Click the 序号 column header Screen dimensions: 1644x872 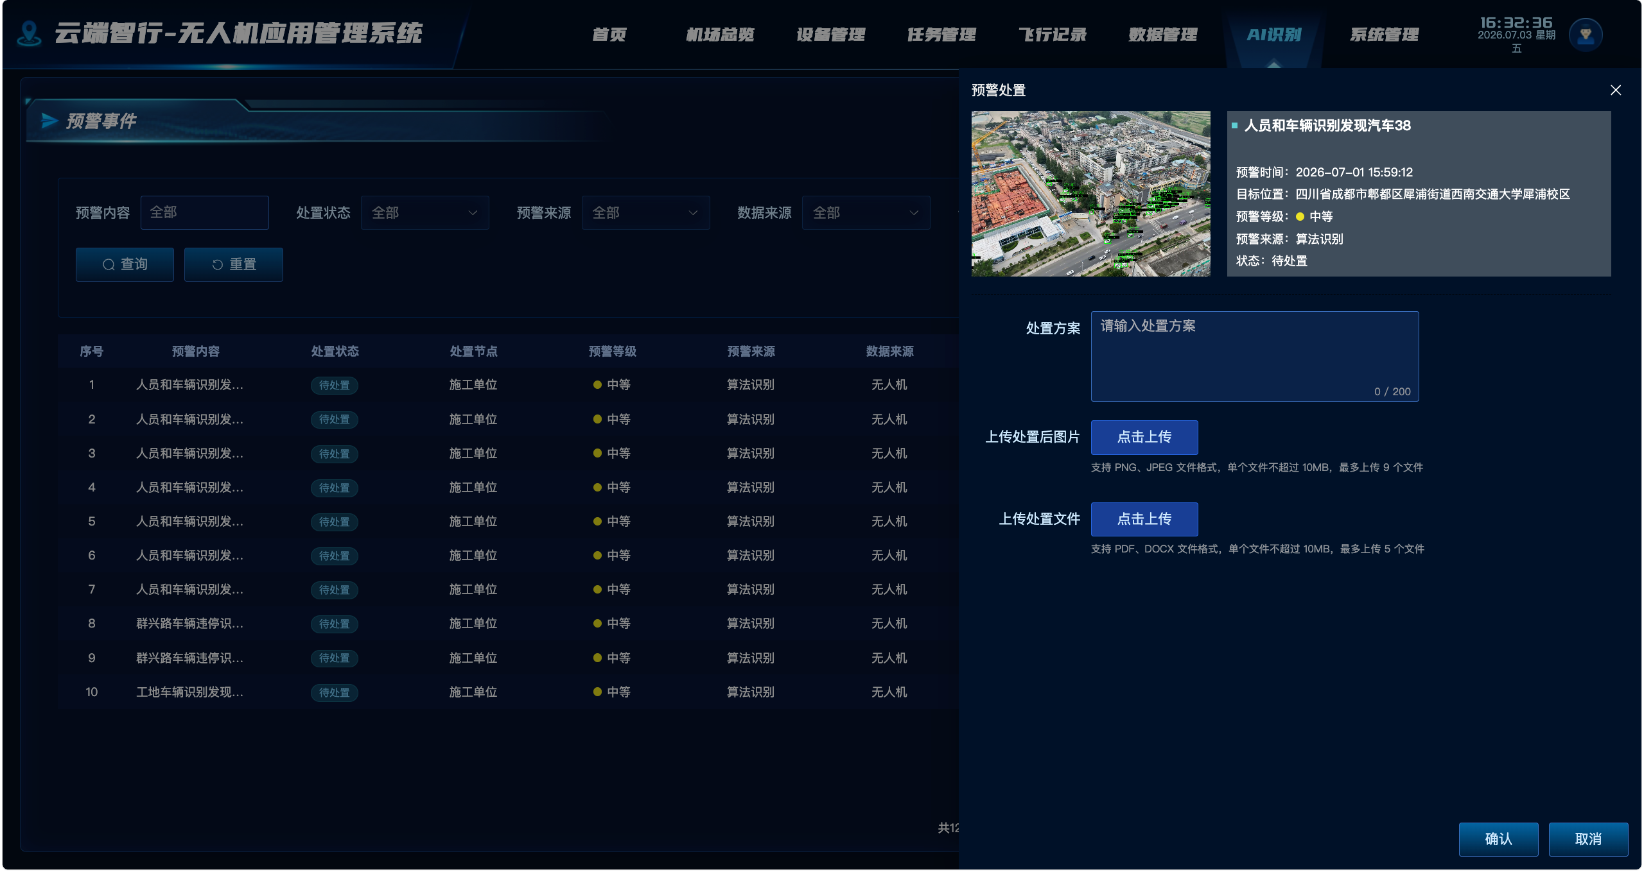pos(91,352)
